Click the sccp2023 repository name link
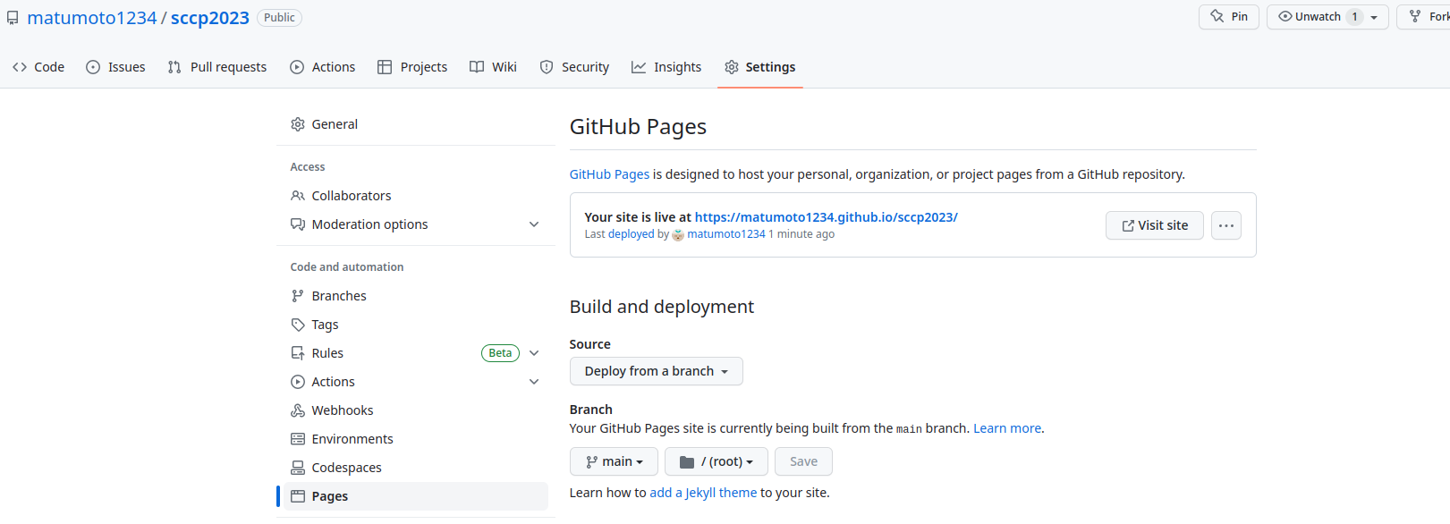The height and width of the screenshot is (524, 1450). click(210, 18)
